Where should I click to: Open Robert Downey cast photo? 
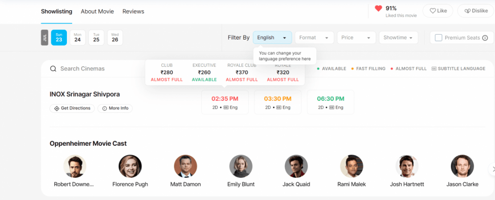[74, 166]
